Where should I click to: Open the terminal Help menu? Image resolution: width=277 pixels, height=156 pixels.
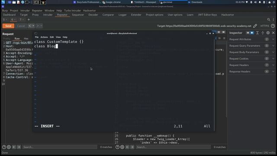(x=65, y=37)
